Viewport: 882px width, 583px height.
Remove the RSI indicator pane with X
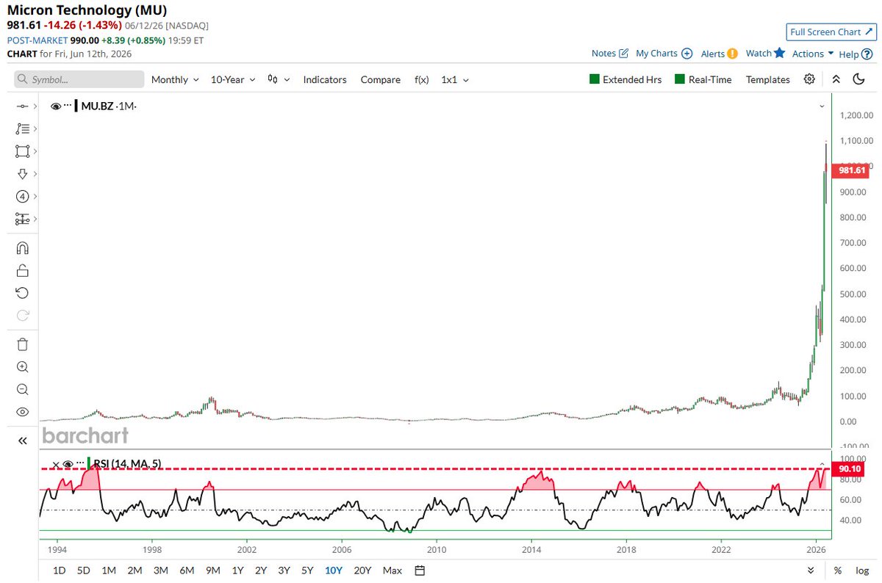56,464
